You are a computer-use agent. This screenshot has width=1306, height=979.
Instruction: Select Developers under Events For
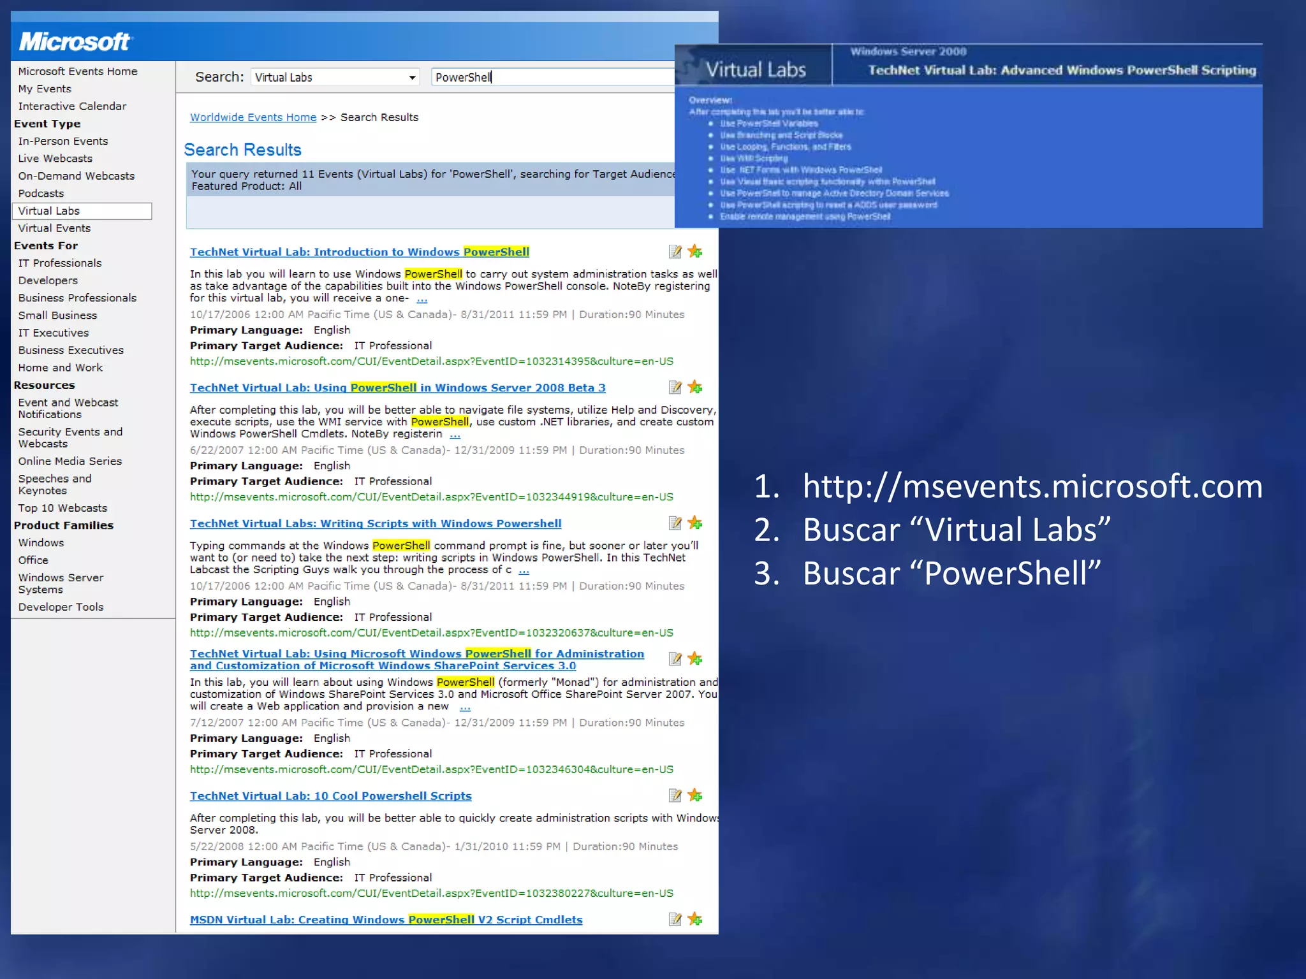(48, 280)
